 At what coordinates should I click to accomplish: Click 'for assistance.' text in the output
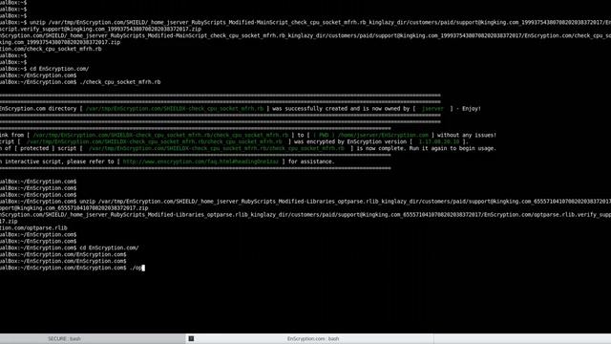pyautogui.click(x=311, y=161)
